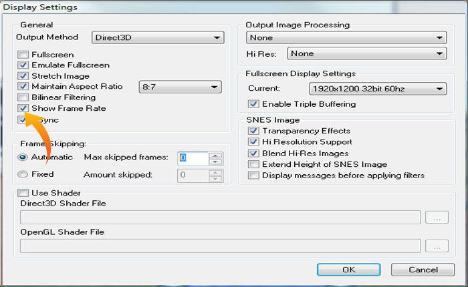Disable Maintain Aspect Ratio checkbox
The image size is (468, 287).
[x=23, y=87]
